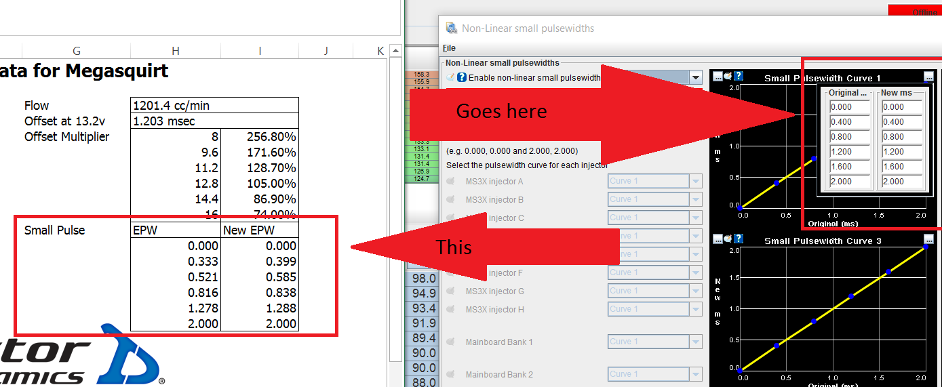Select the Flow cell with 1201.4 cc/min
Image resolution: width=942 pixels, height=387 pixels.
(214, 105)
